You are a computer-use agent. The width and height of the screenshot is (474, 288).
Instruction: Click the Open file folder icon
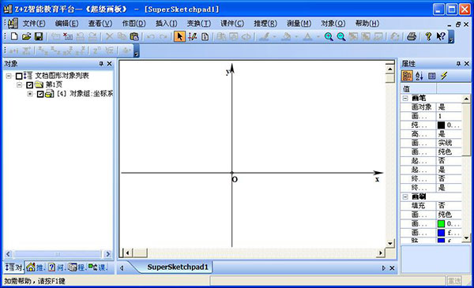(26, 36)
